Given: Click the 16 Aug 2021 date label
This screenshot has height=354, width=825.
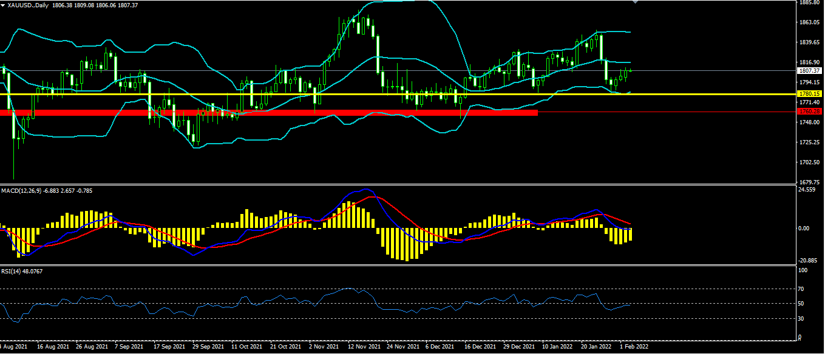Looking at the screenshot, I should point(52,347).
